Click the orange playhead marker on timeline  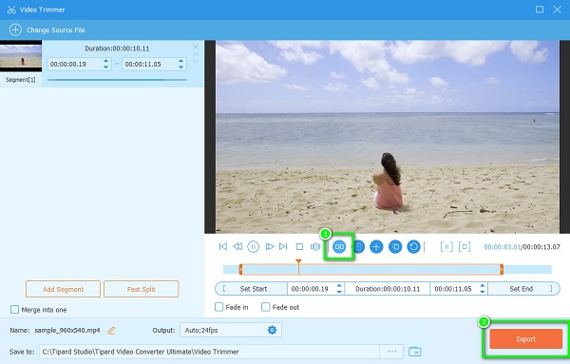pyautogui.click(x=298, y=261)
